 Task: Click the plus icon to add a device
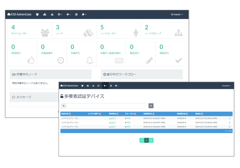click(x=151, y=106)
